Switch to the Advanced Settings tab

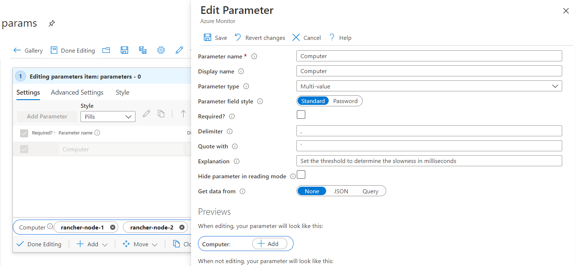(77, 92)
